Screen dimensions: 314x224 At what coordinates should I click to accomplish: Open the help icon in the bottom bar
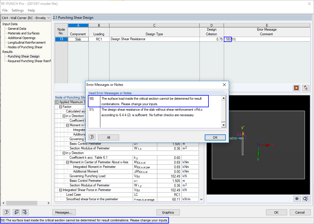6,212
